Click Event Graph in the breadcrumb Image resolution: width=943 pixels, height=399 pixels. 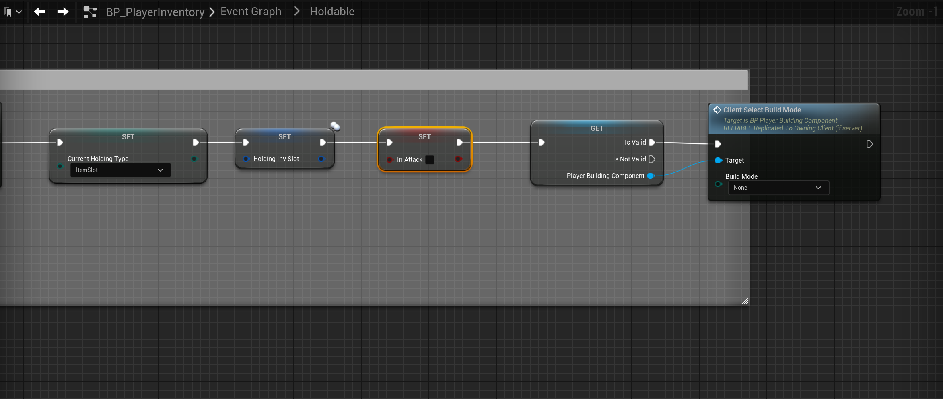pos(251,12)
